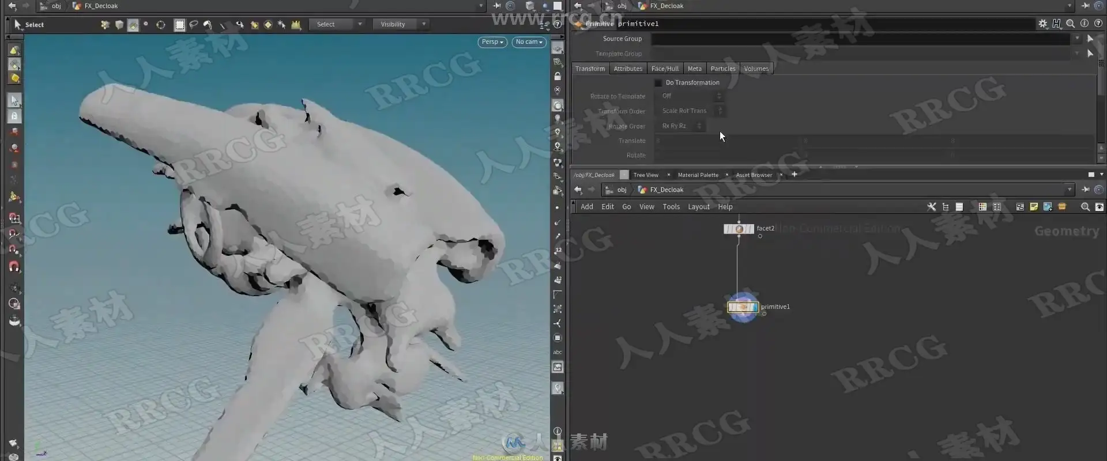Search parameters with the magnifier icon
The height and width of the screenshot is (461, 1107).
(1070, 24)
